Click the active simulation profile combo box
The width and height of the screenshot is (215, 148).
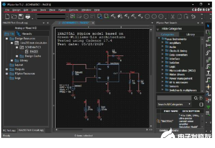click(x=52, y=16)
